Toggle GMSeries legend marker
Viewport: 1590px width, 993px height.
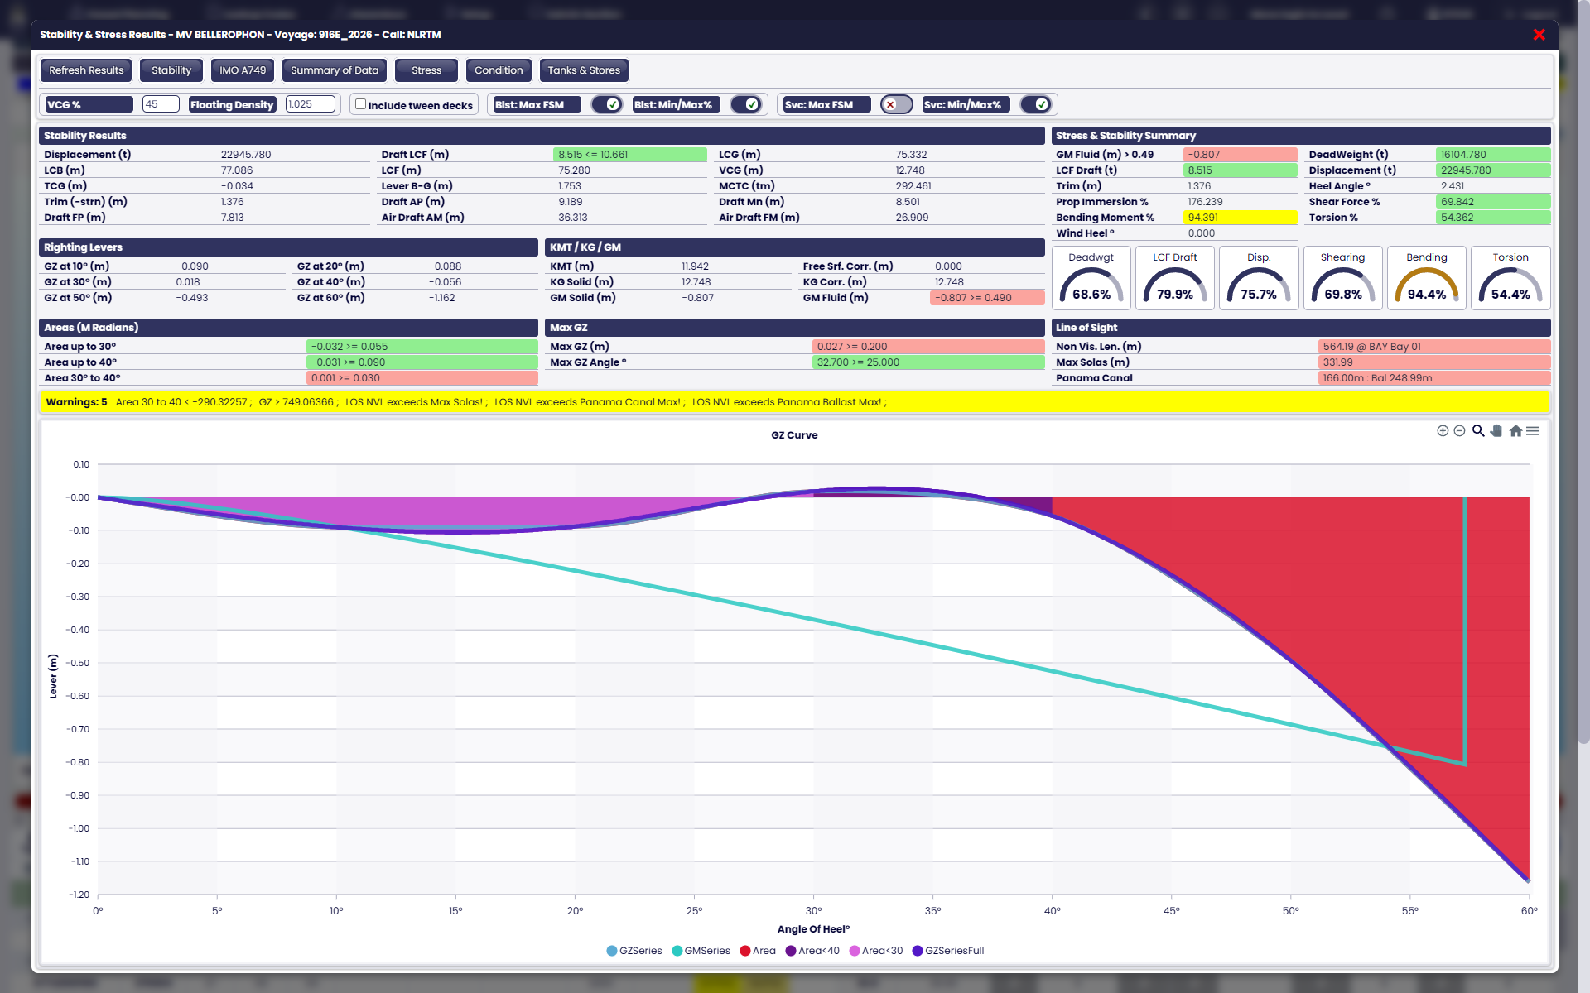point(677,951)
